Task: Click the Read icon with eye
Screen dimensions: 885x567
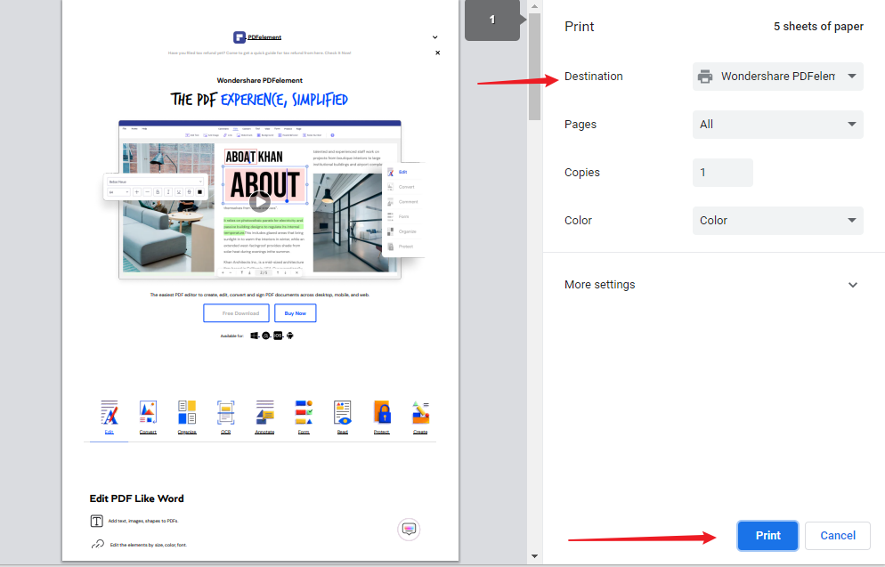Action: pyautogui.click(x=343, y=412)
